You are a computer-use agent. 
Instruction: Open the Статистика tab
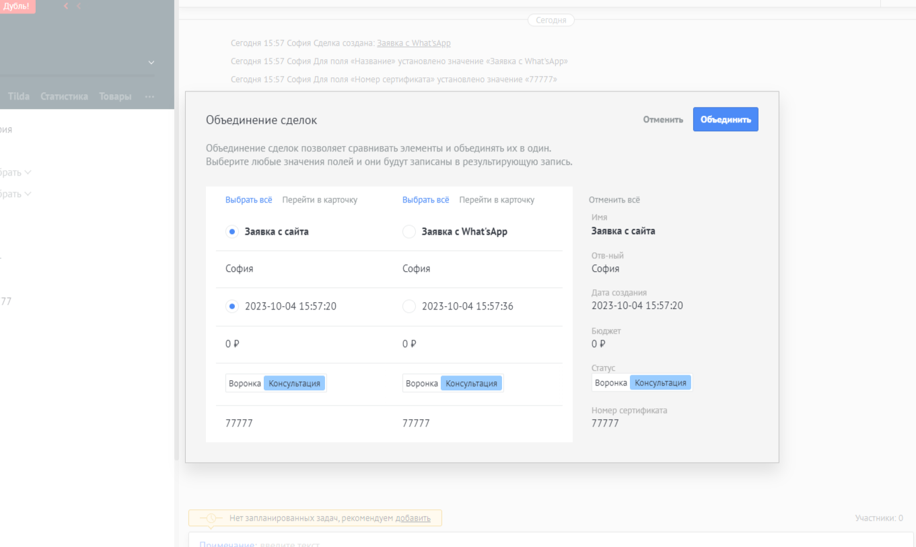(64, 97)
